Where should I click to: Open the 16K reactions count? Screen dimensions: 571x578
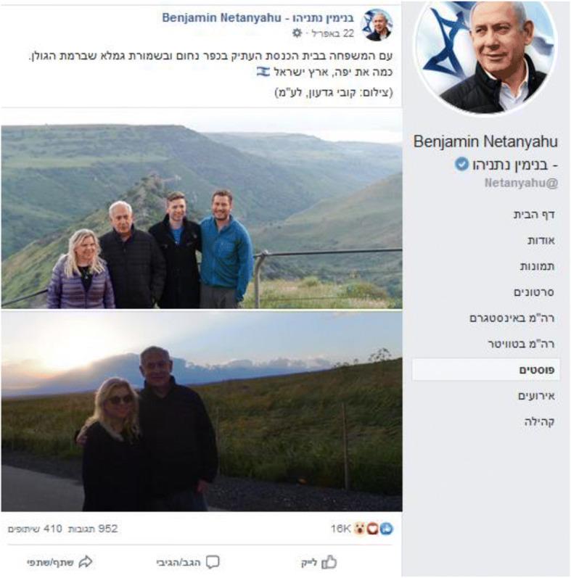(340, 529)
